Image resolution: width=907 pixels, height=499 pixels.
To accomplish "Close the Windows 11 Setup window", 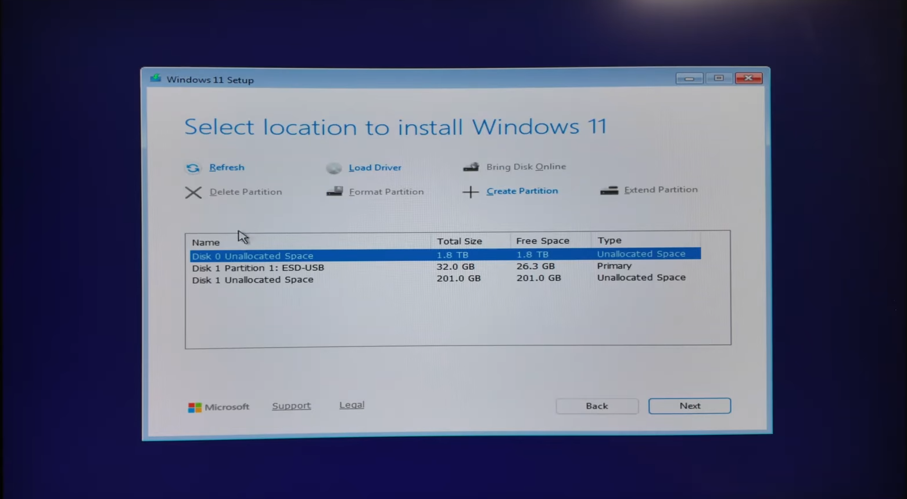I will click(748, 78).
